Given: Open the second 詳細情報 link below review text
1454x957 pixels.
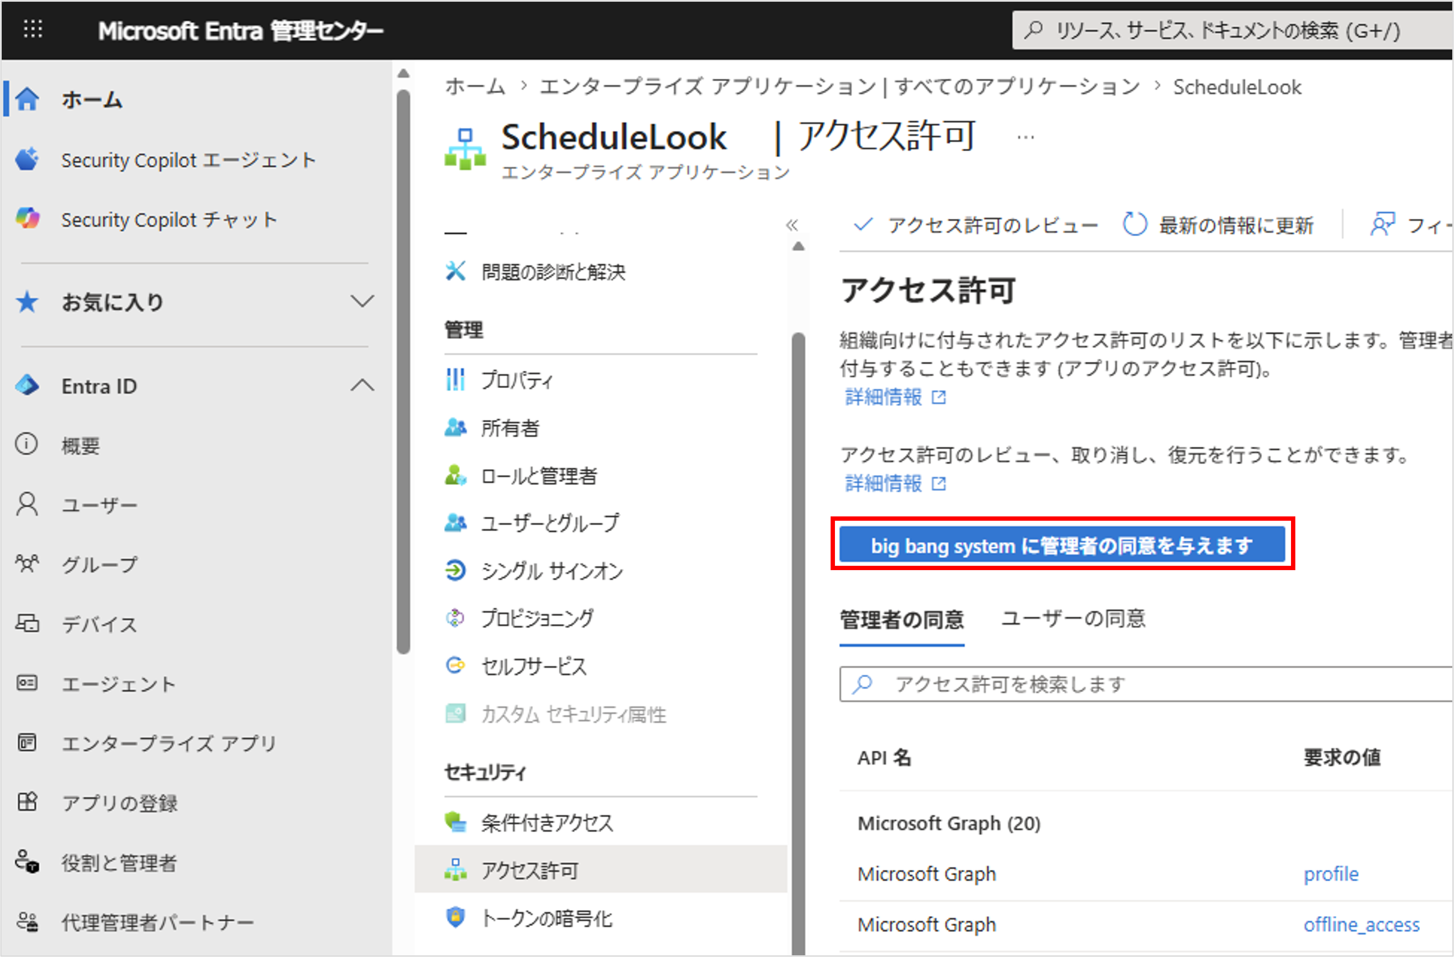Looking at the screenshot, I should [896, 483].
